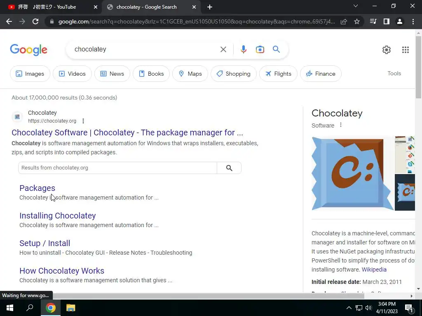This screenshot has width=422, height=316.
Task: Filter results by Finance
Action: pos(321,74)
